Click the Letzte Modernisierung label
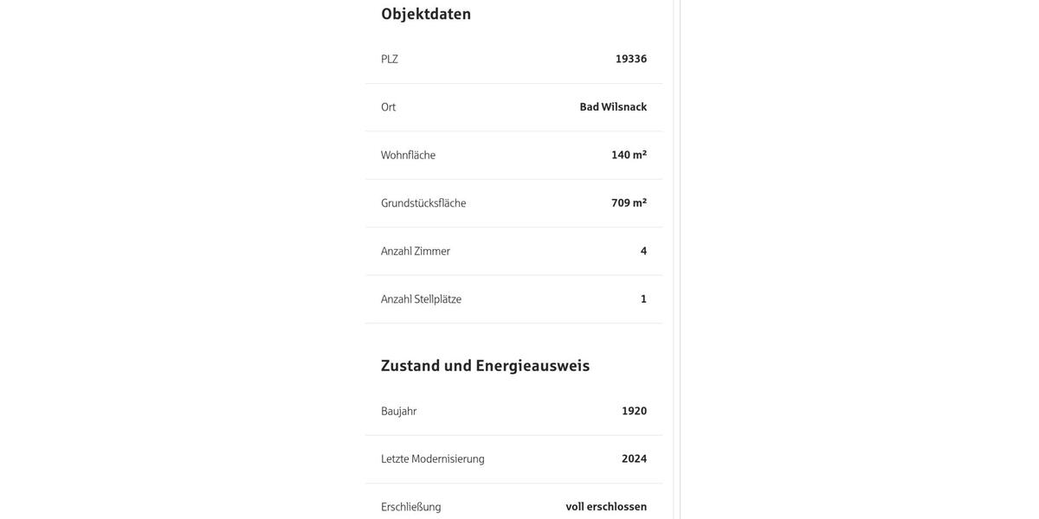Screen dimensions: 1039x519 coord(433,459)
